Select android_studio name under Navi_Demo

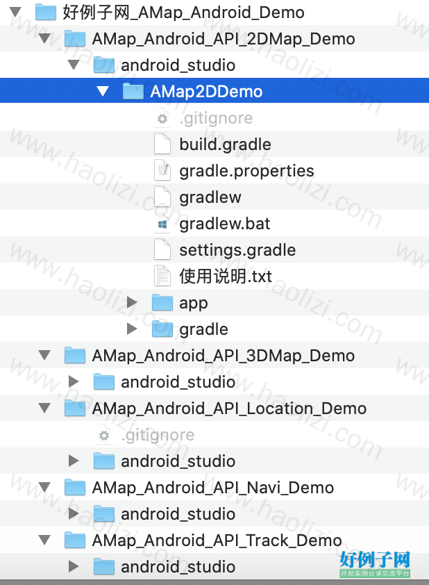(x=178, y=514)
